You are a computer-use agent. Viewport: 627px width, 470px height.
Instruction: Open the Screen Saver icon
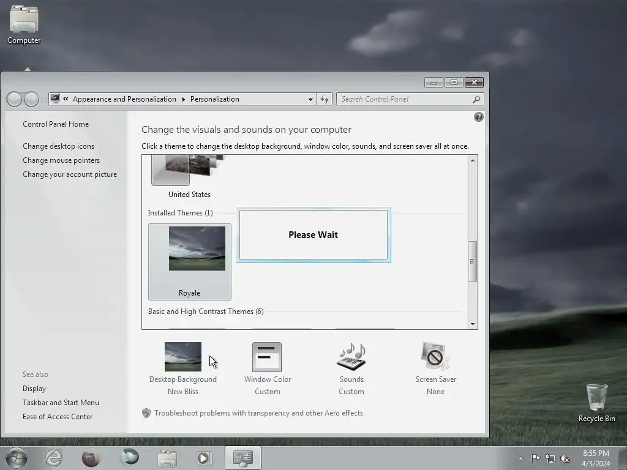coord(435,357)
